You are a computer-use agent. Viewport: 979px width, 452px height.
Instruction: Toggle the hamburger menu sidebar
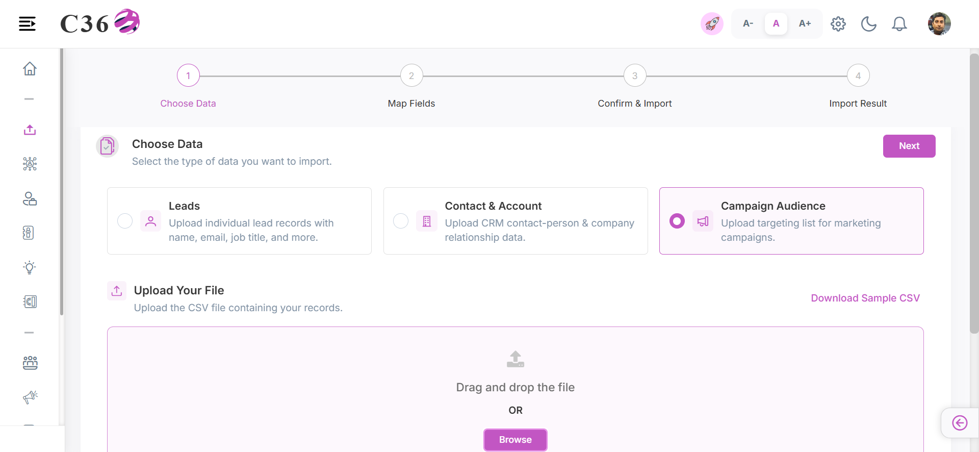(x=28, y=23)
